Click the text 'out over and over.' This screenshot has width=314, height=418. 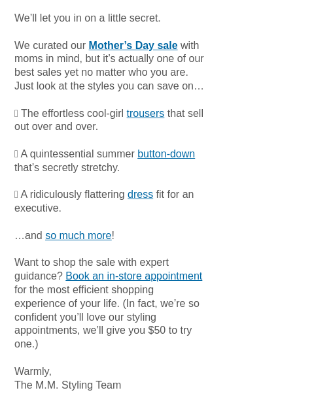[x=56, y=127]
